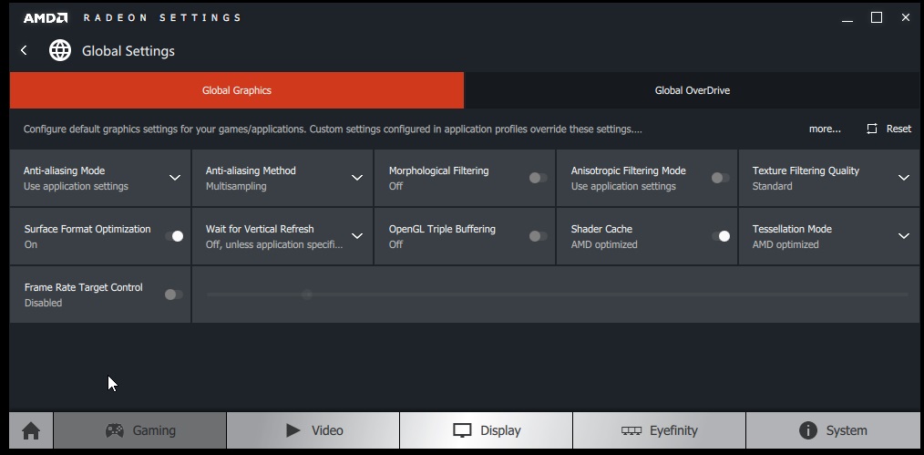This screenshot has width=924, height=455.
Task: Toggle Morphological Filtering switch
Action: [x=538, y=178]
